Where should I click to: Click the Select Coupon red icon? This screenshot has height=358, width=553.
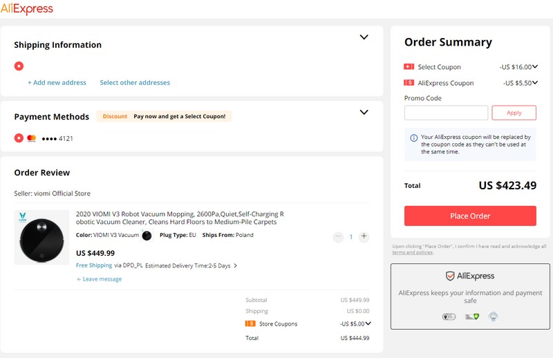pos(409,66)
